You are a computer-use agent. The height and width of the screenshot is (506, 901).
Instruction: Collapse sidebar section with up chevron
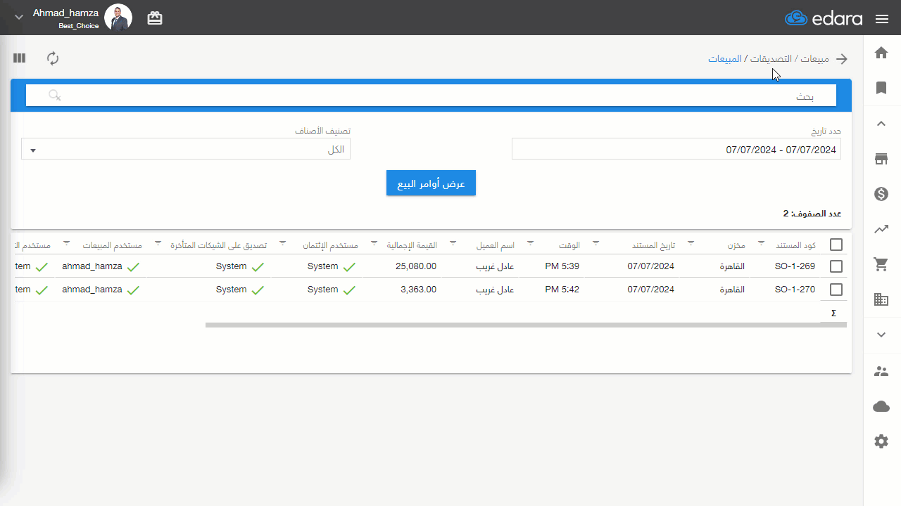(881, 124)
